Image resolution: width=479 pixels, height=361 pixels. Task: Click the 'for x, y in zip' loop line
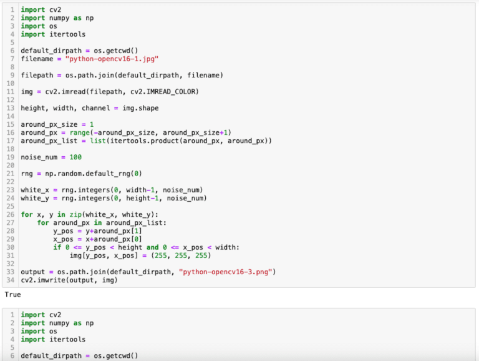(89, 214)
